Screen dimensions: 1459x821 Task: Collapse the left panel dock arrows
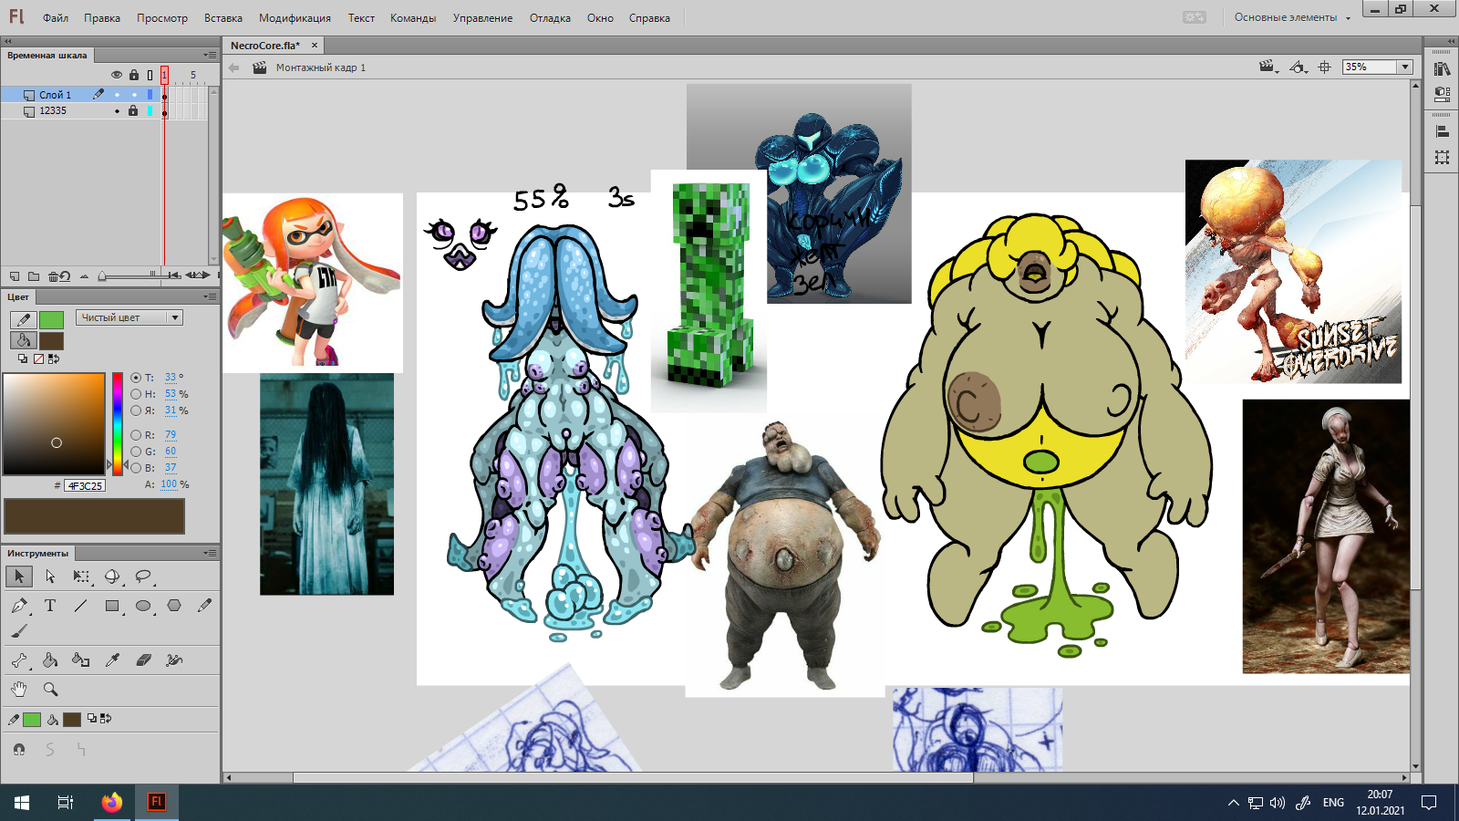pyautogui.click(x=7, y=41)
